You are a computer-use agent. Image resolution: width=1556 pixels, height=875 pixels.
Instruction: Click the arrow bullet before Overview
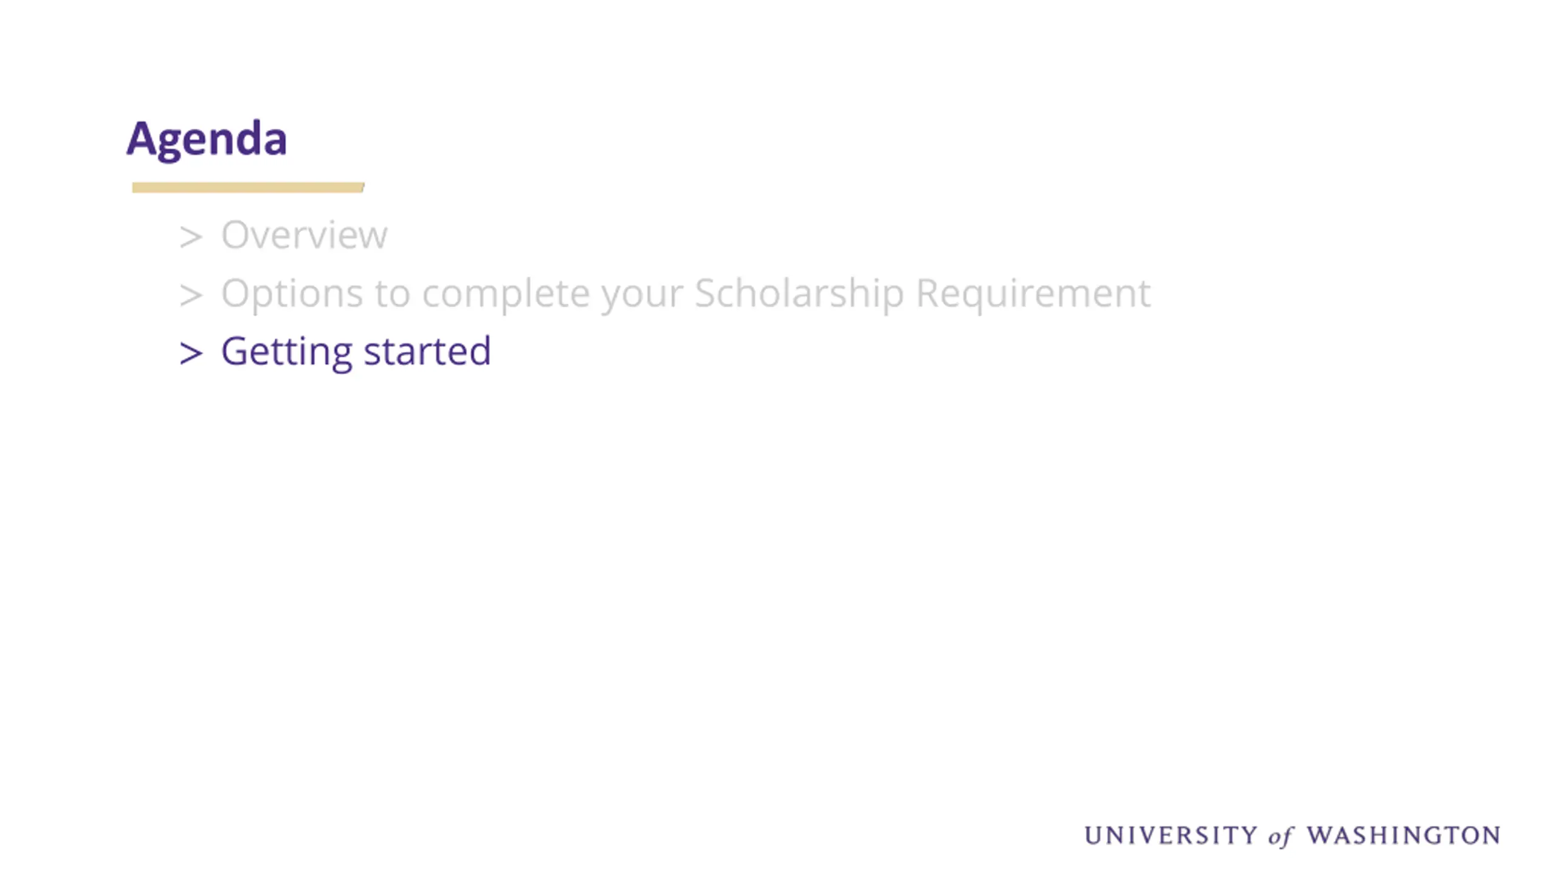(191, 237)
